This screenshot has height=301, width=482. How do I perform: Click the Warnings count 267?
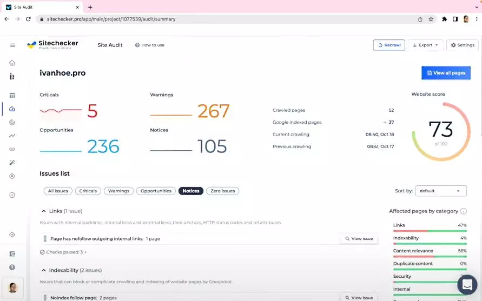(x=213, y=111)
